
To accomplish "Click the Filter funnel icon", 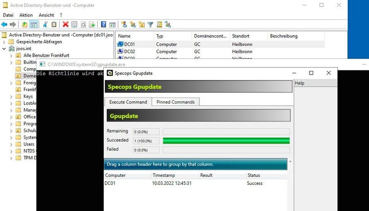I will click(150, 24).
